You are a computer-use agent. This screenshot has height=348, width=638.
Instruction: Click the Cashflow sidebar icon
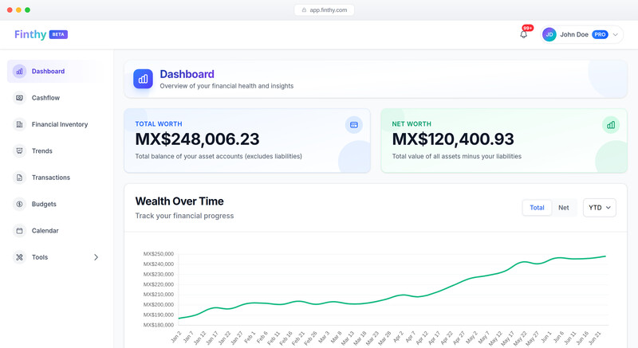19,98
